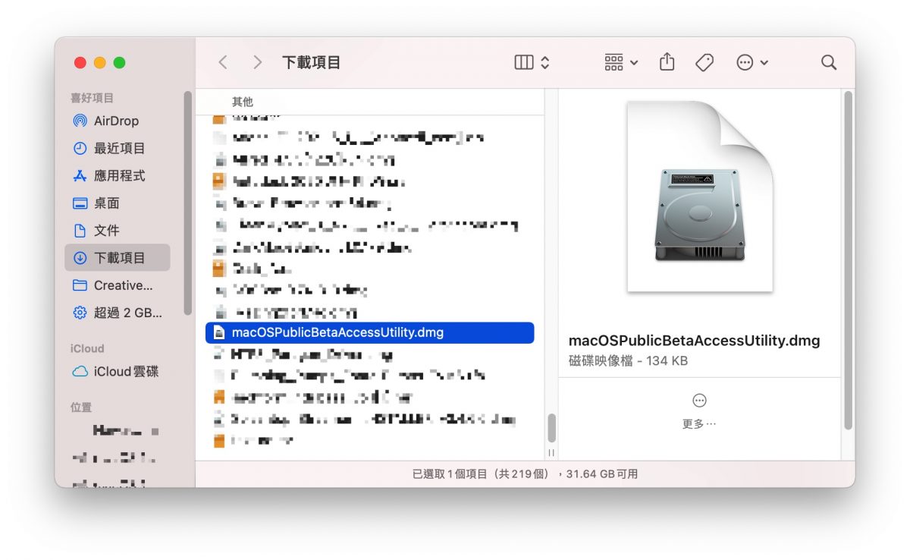Screen dimensions: 910x560
Task: Click the file list scrollbar thumb
Action: click(x=551, y=428)
